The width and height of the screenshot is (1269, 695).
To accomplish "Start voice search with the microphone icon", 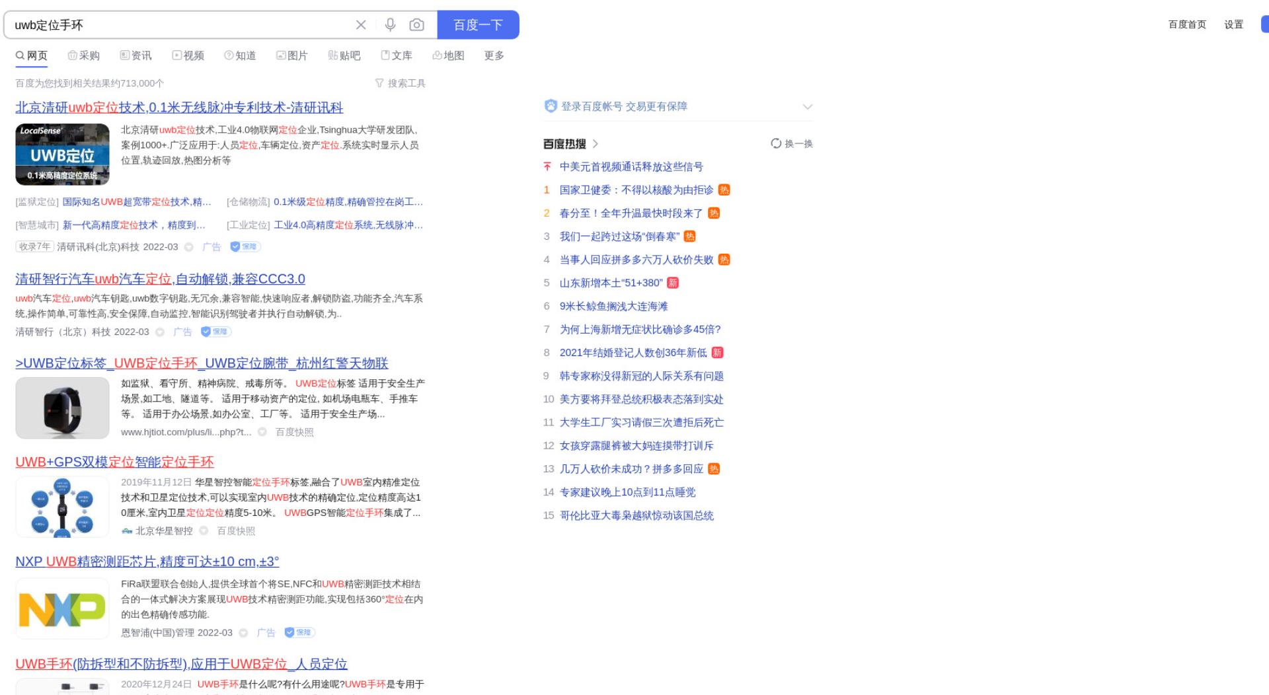I will pyautogui.click(x=390, y=25).
